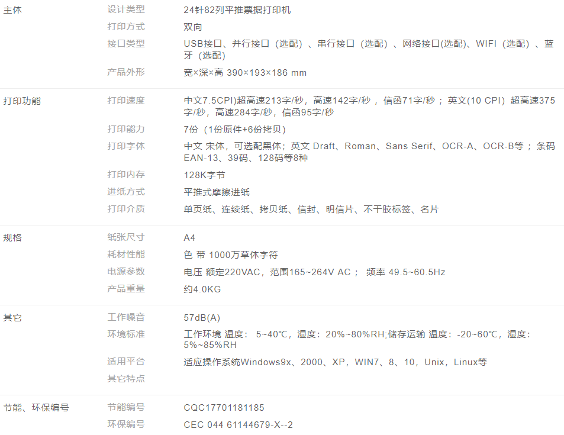The image size is (564, 435).
Task: Click the energy number CQC17701181185
Action: pos(224,408)
